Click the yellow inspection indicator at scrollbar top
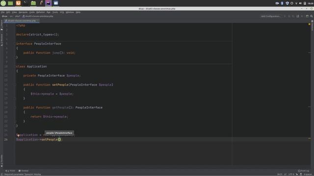The height and width of the screenshot is (176, 314). click(x=310, y=24)
